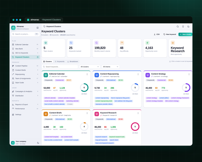
Task: Click the Content Strategy purple cluster icon
Action: tap(148, 75)
